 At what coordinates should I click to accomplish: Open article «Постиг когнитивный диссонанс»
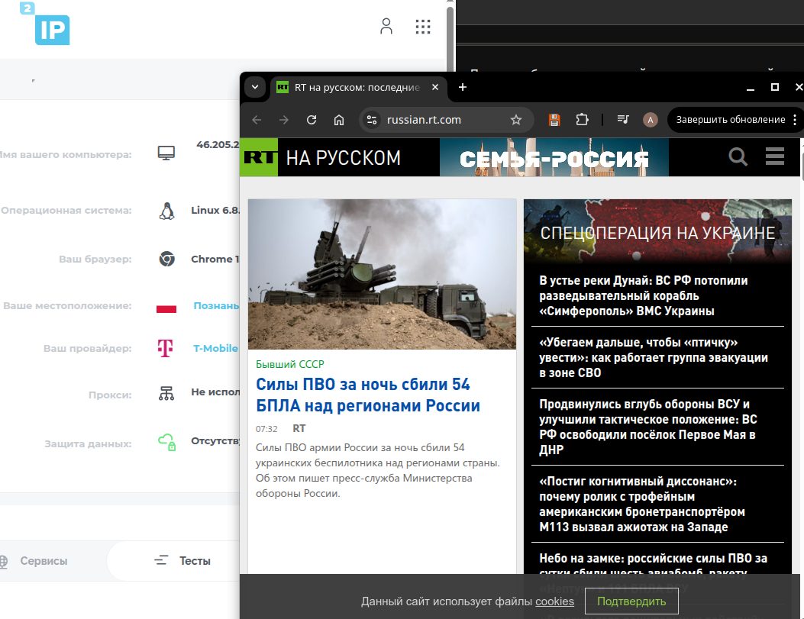tap(642, 505)
